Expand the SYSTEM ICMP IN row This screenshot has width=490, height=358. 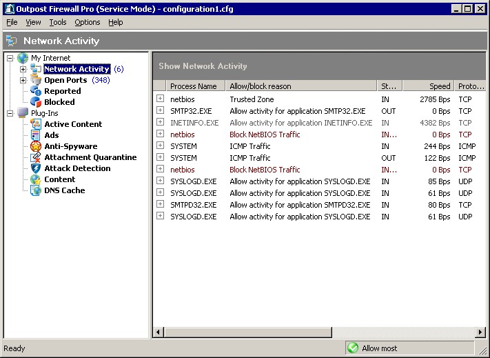pyautogui.click(x=161, y=146)
